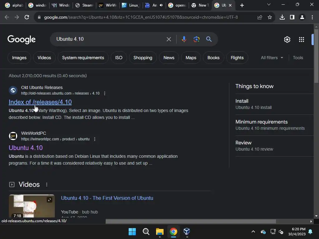319x239 pixels.
Task: Search by image with the Lens icon
Action: (x=197, y=39)
